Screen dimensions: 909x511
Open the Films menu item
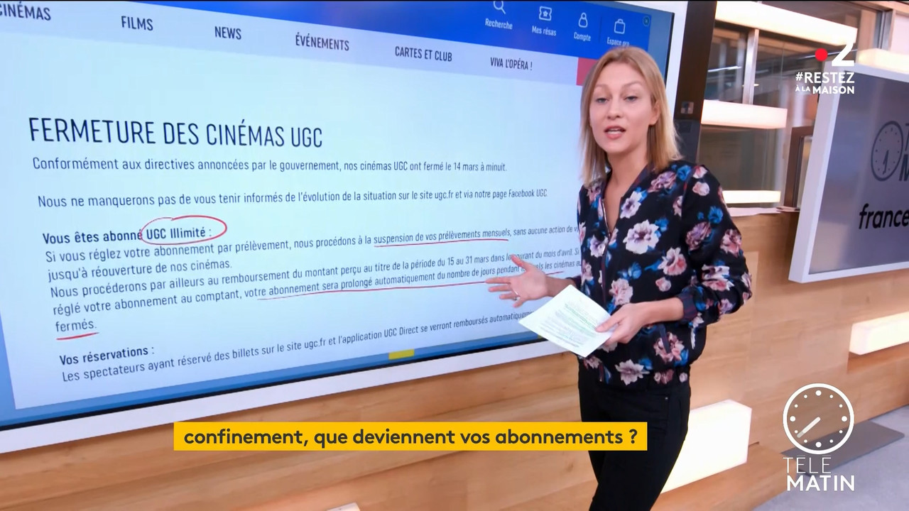(x=137, y=23)
